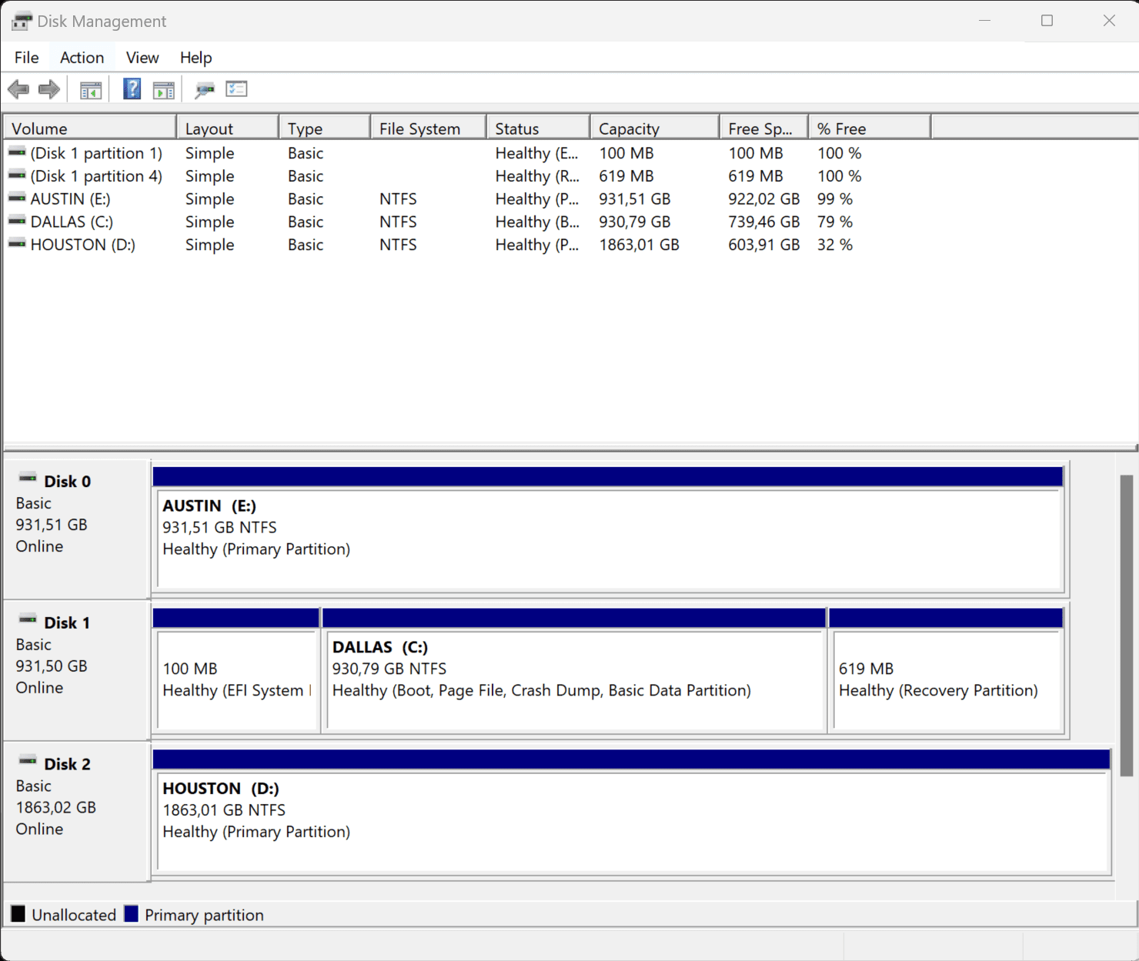Click the Disk 0 drive icon

click(28, 478)
